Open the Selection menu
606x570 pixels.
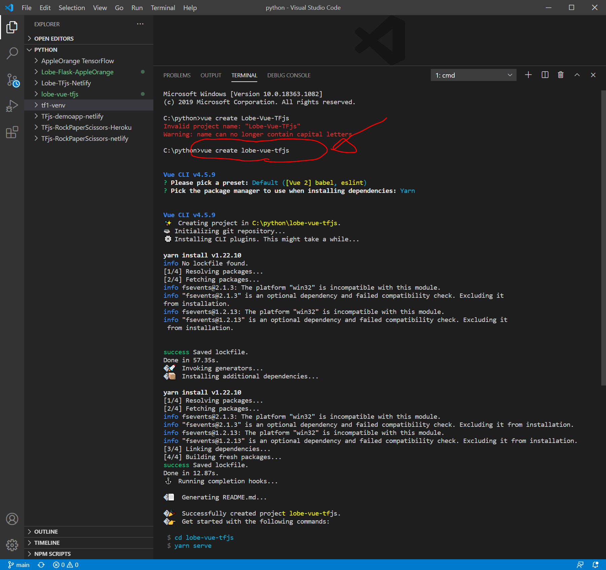point(72,8)
